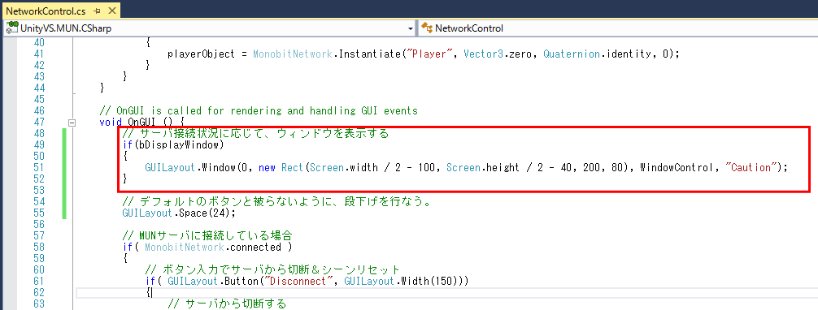The width and height of the screenshot is (818, 310).
Task: Click the void keyword before OnGUI
Action: coord(111,123)
